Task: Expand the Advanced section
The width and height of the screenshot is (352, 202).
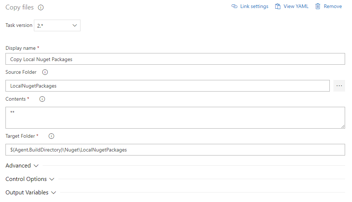Action: 22,166
